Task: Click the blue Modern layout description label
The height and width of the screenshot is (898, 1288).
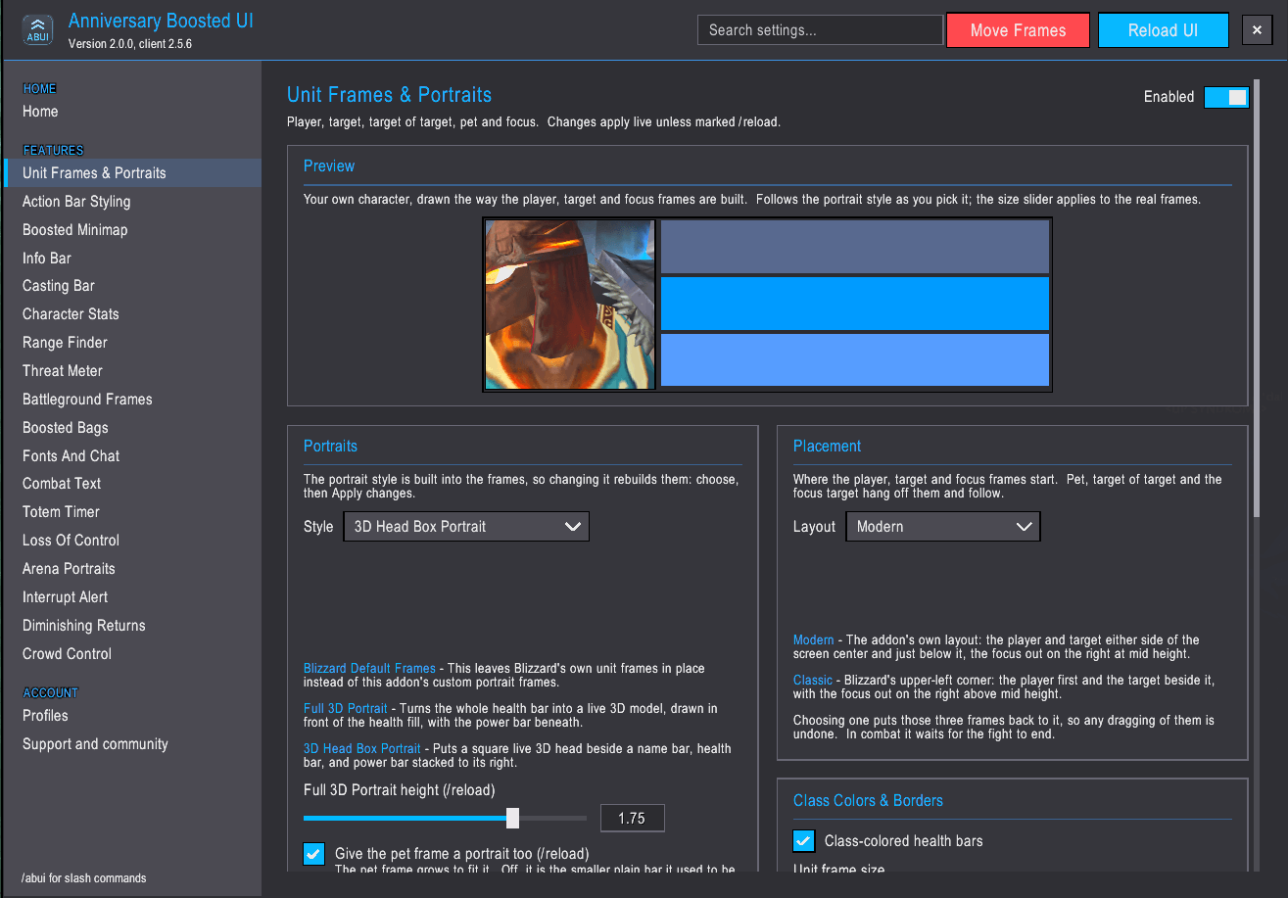Action: [813, 640]
